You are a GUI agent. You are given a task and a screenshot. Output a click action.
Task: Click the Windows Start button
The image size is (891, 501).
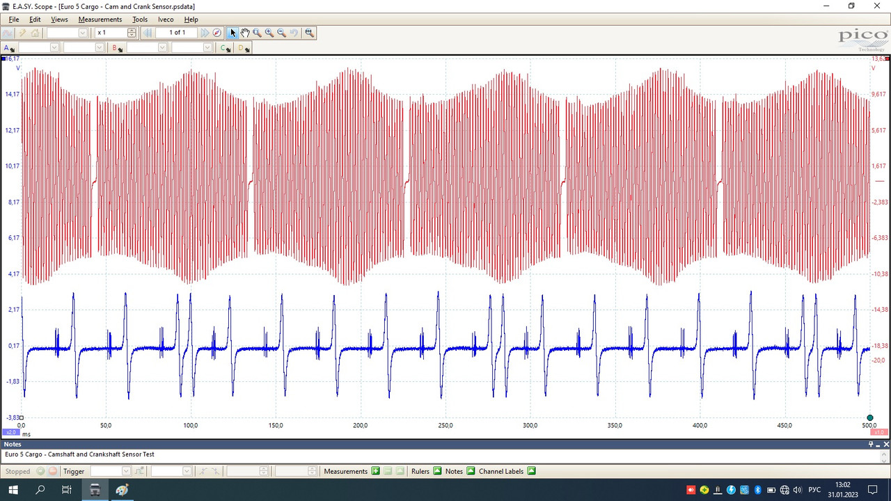(x=13, y=490)
